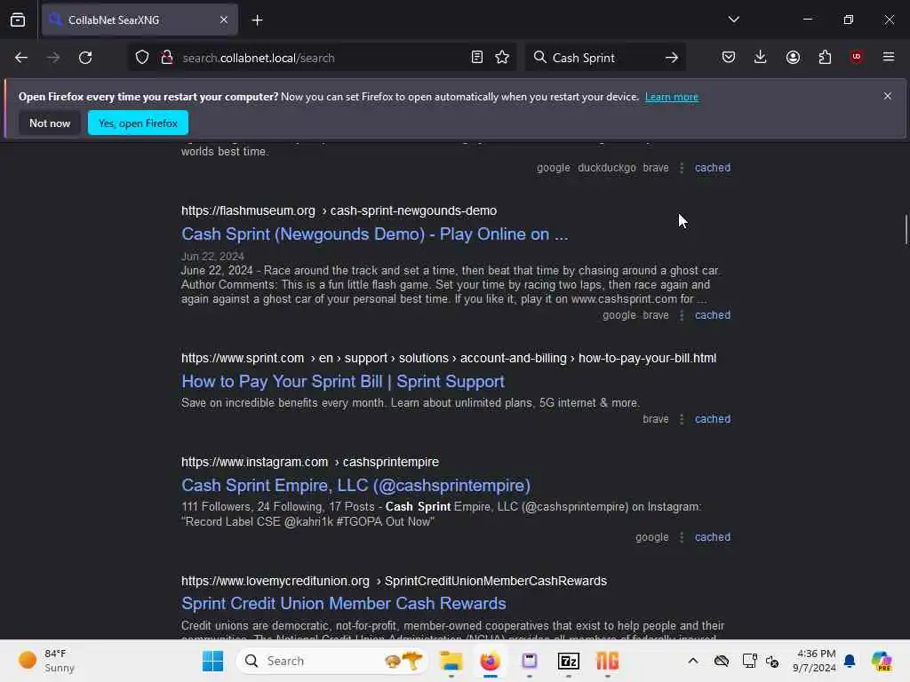Click the address bar URL field
This screenshot has width=910, height=682.
coord(322,58)
